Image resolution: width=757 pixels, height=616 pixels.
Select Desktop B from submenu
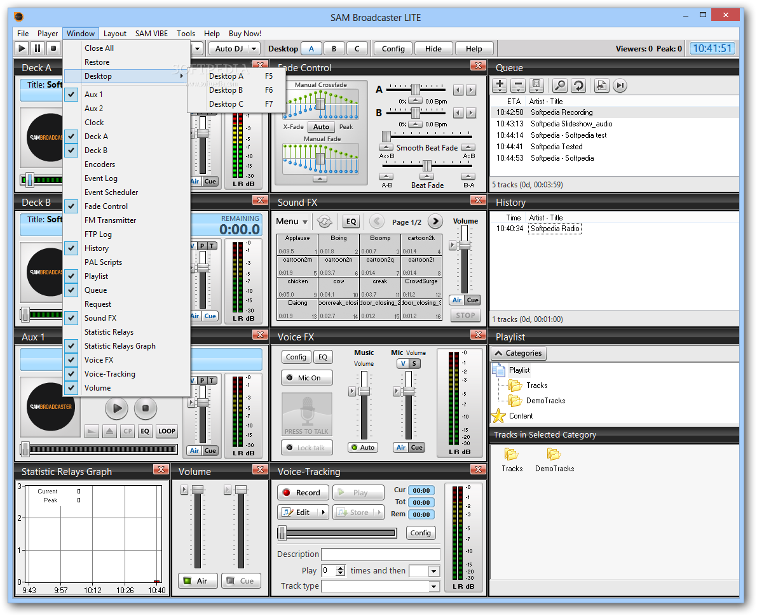click(x=236, y=90)
